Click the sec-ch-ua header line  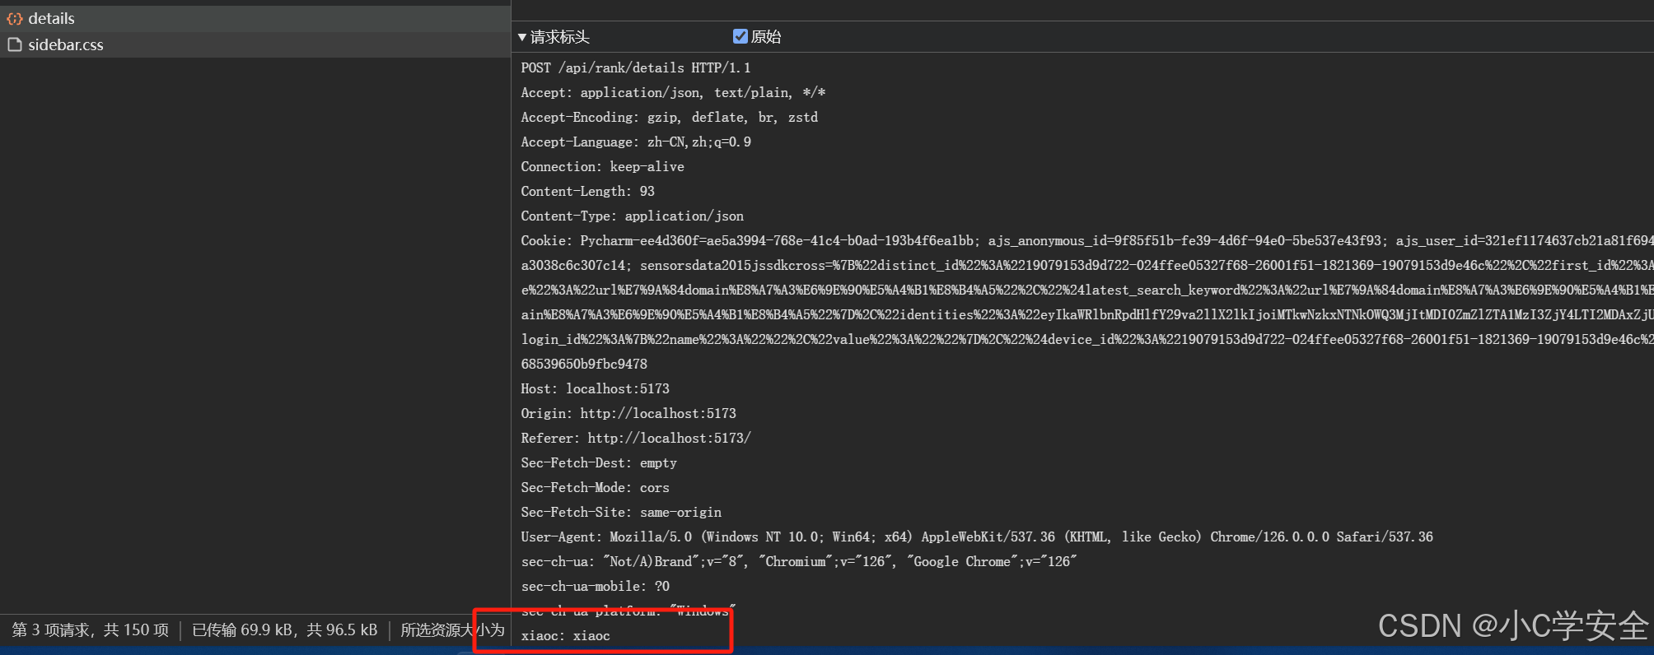click(799, 561)
